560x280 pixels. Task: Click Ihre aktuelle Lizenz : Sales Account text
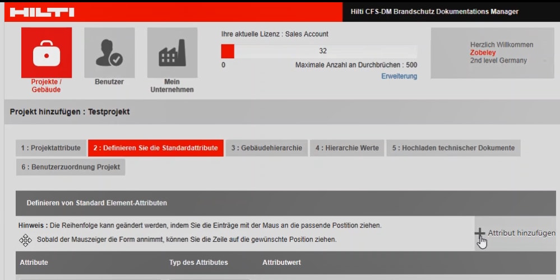[x=275, y=34]
